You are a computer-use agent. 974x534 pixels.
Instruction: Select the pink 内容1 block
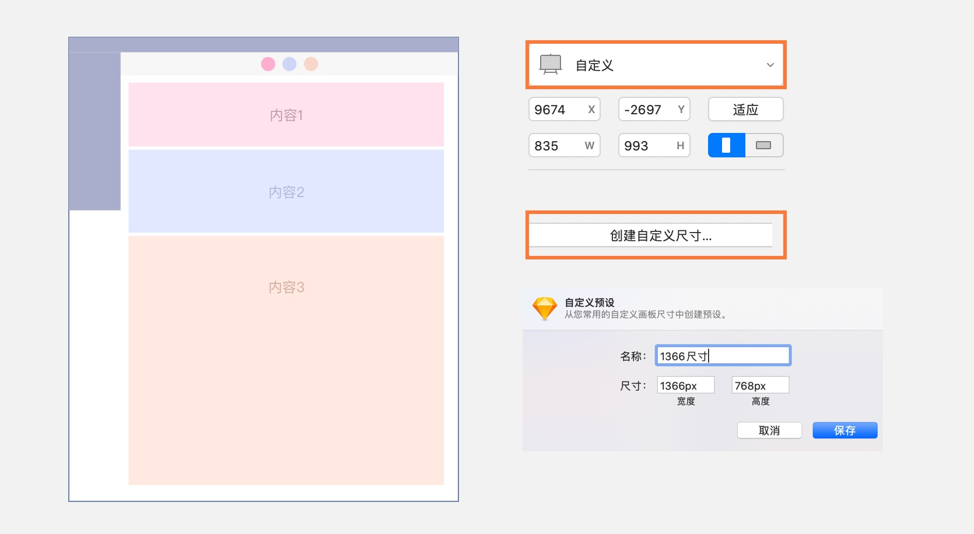[x=286, y=115]
